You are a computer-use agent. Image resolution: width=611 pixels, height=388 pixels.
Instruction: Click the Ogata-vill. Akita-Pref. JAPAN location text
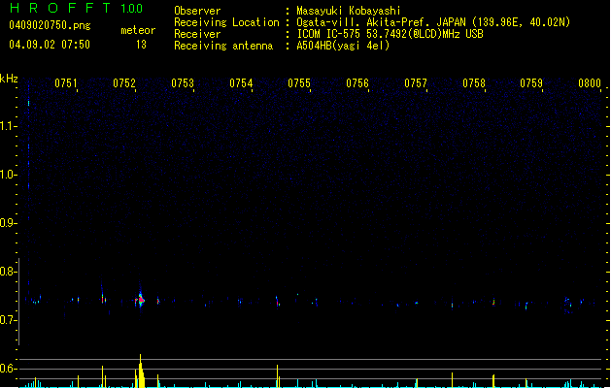433,22
